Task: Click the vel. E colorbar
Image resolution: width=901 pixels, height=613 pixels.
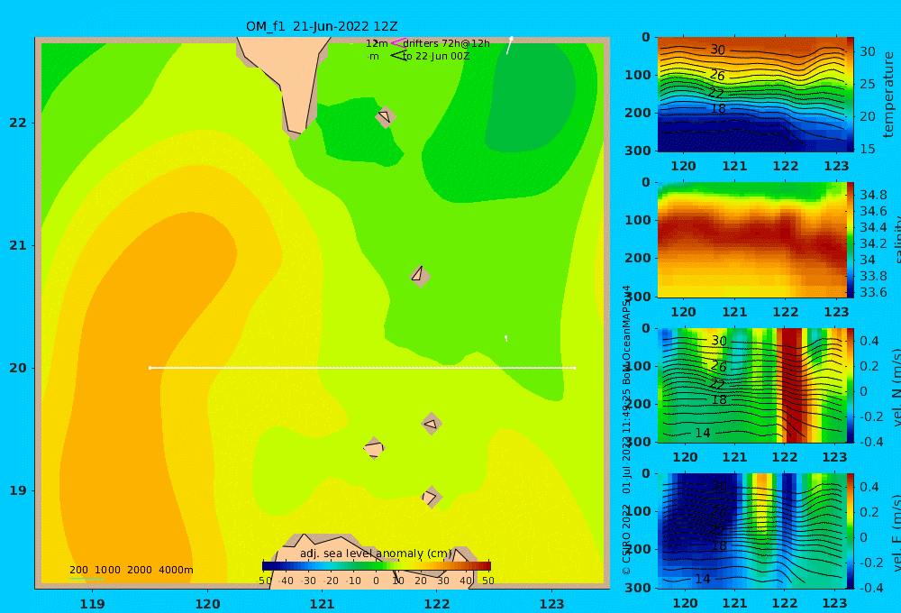Action: coord(851,531)
